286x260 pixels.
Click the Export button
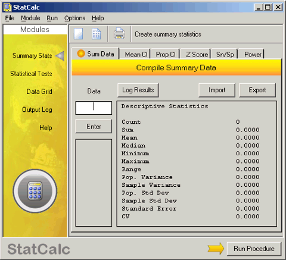257,90
